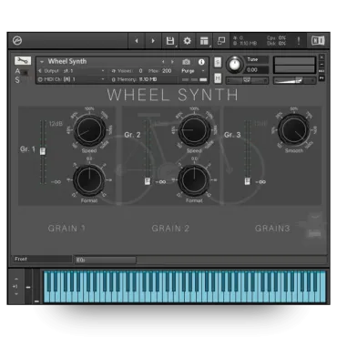
Task: Click the Grain 2 Speed knob
Action: [x=194, y=130]
